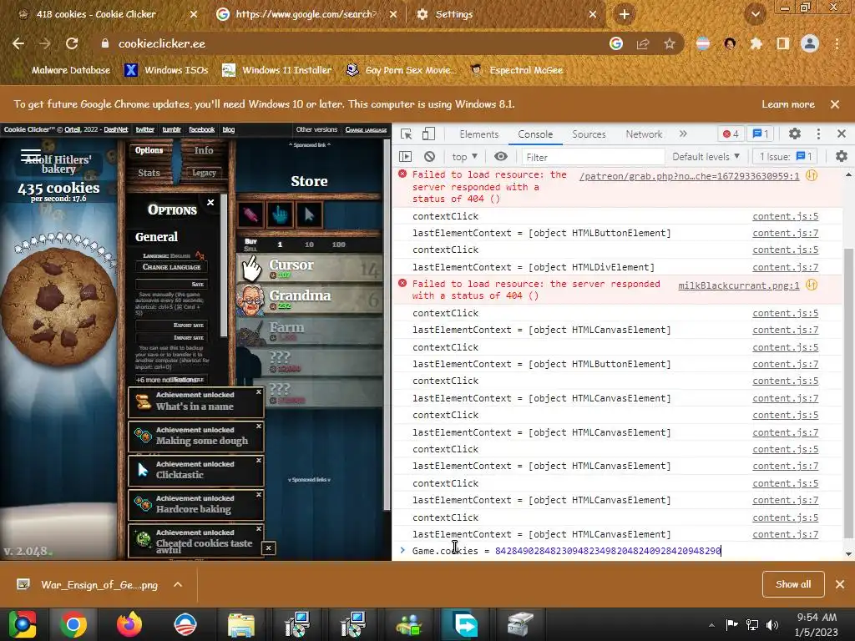Go back using the browser back arrow
This screenshot has width=855, height=641.
pyautogui.click(x=18, y=43)
